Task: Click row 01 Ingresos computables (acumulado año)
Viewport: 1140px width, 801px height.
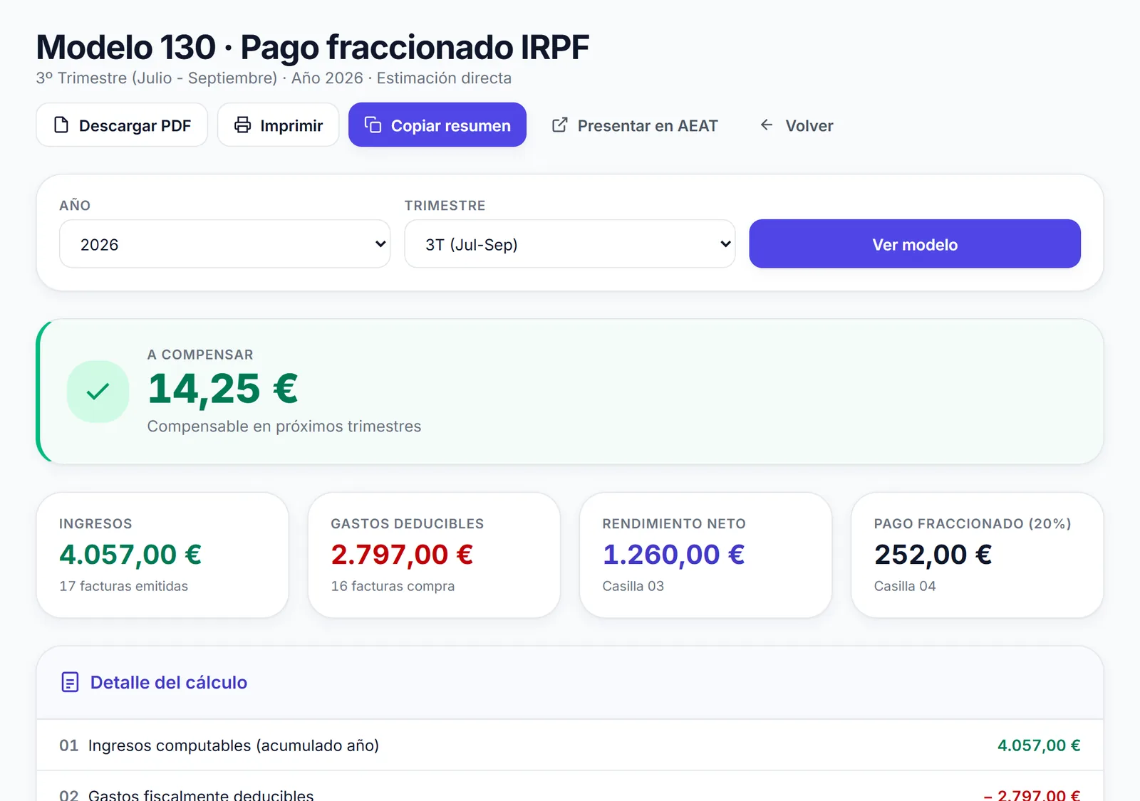Action: 569,745
